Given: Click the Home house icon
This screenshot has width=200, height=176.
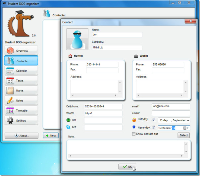Looking at the screenshot, I should click(x=70, y=56).
